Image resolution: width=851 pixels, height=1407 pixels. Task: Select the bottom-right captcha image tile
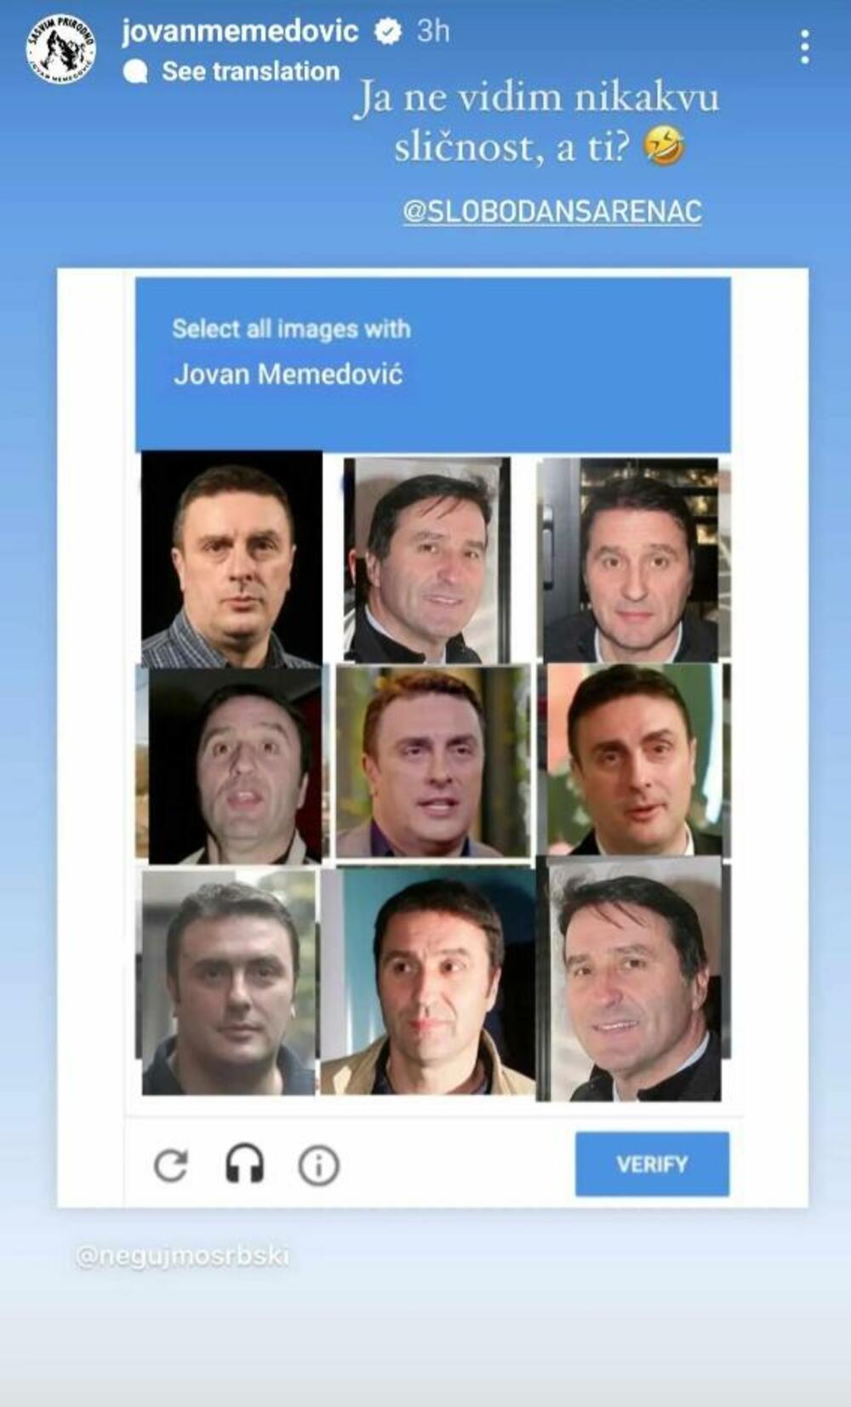click(x=635, y=980)
